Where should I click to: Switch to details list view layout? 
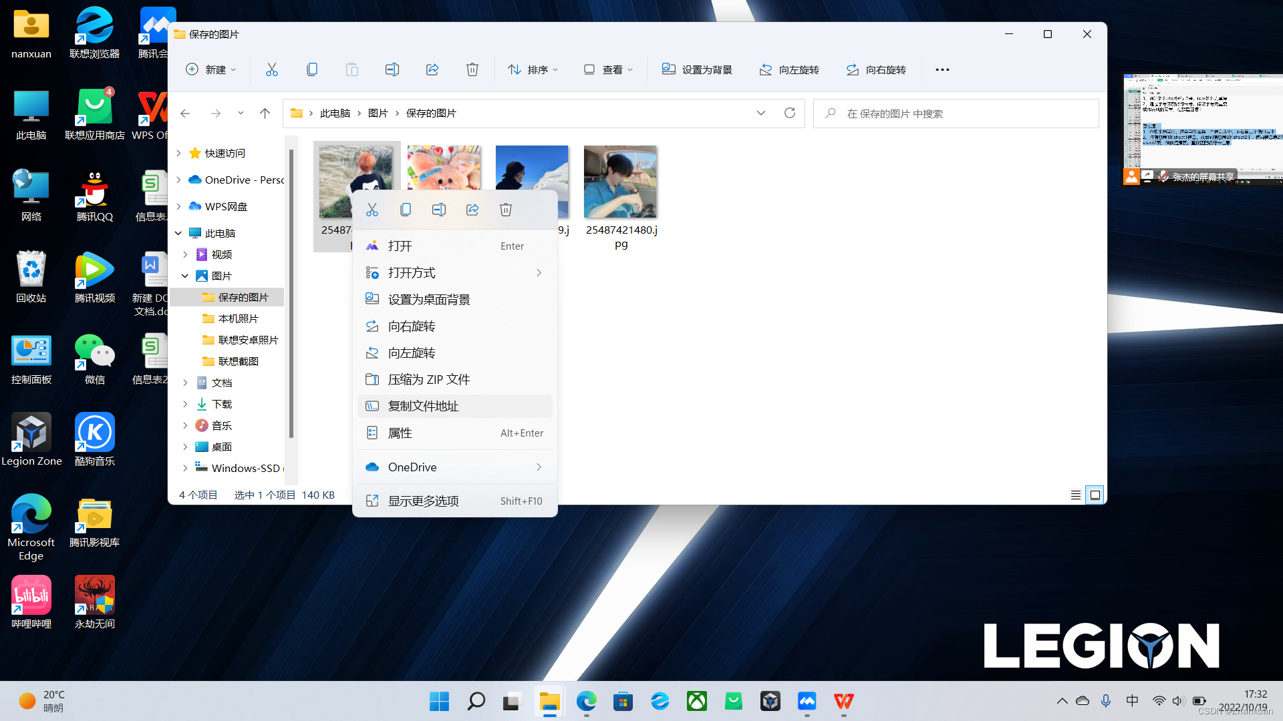[x=1076, y=495]
